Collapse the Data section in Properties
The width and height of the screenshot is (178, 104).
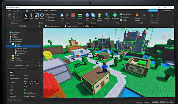[8, 72]
